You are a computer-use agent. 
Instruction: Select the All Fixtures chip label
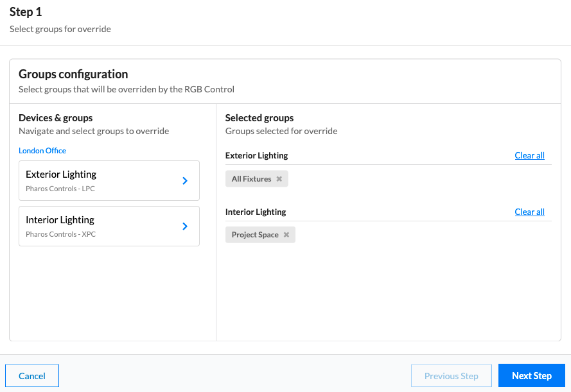pyautogui.click(x=251, y=179)
